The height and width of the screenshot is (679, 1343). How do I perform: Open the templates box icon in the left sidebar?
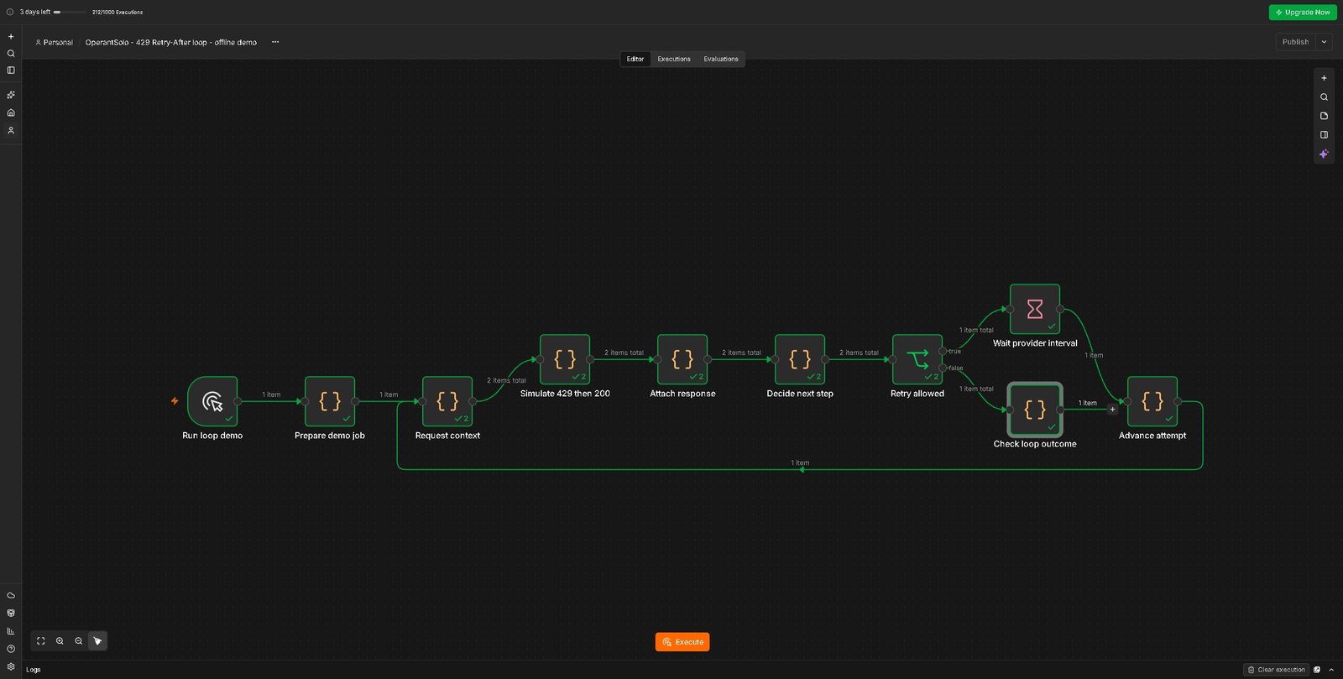(x=11, y=613)
